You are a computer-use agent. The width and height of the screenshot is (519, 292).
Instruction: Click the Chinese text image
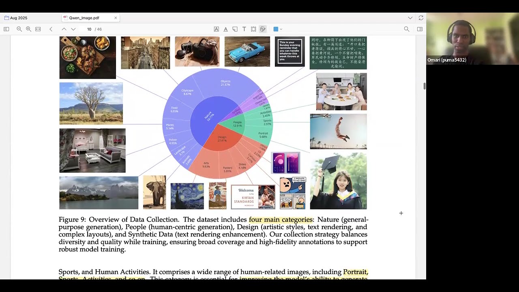338,53
